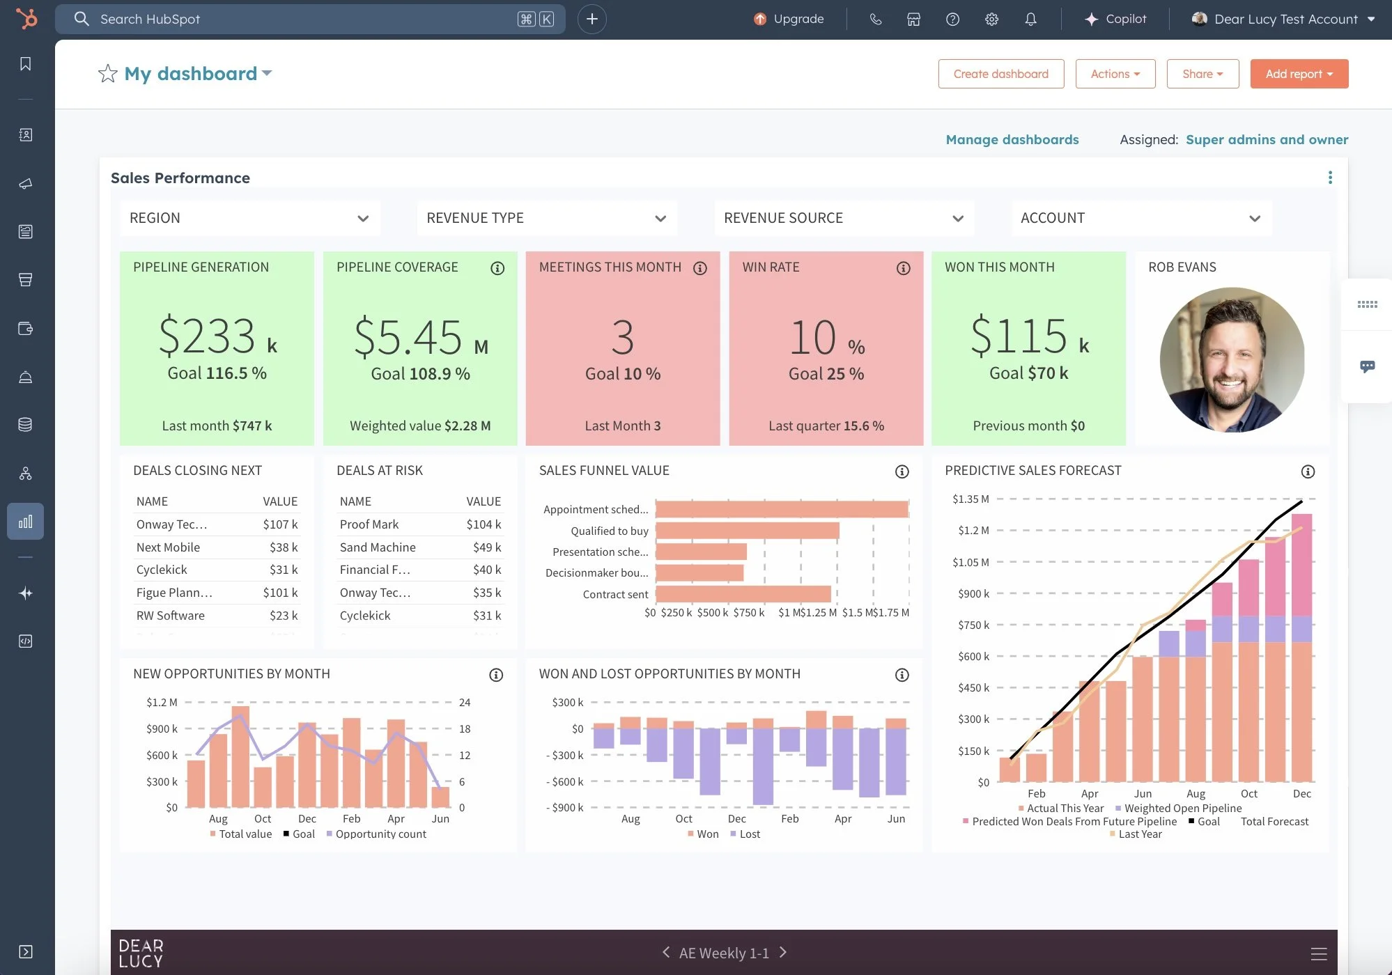Open the marketplace storefront icon
This screenshot has width=1392, height=975.
click(913, 19)
